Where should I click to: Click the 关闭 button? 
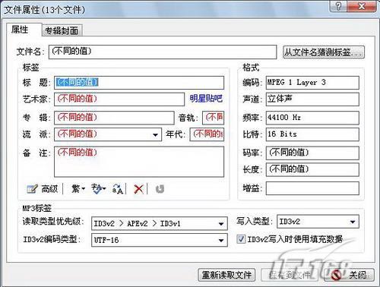tap(349, 275)
